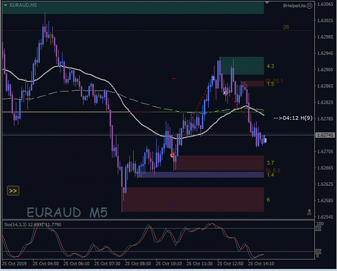
Task: Click the SL 6.8 stop-loss label
Action: 273,171
